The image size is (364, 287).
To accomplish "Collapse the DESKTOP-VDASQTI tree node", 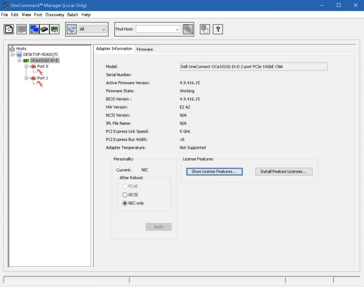I will click(12, 54).
